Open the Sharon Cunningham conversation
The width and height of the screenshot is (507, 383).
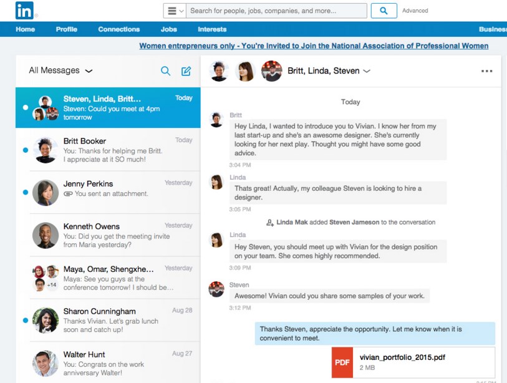(108, 320)
